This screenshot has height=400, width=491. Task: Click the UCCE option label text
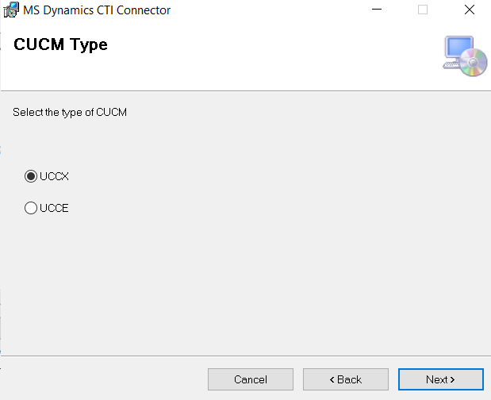pos(54,209)
